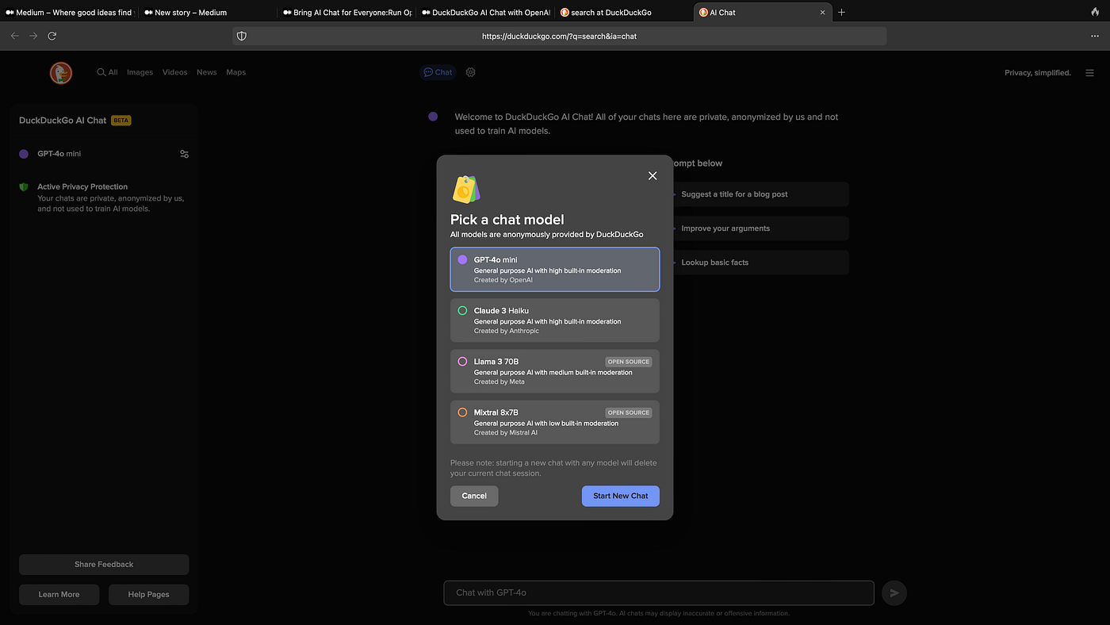Open the hamburger menu near Privacy simplified

pos(1089,72)
